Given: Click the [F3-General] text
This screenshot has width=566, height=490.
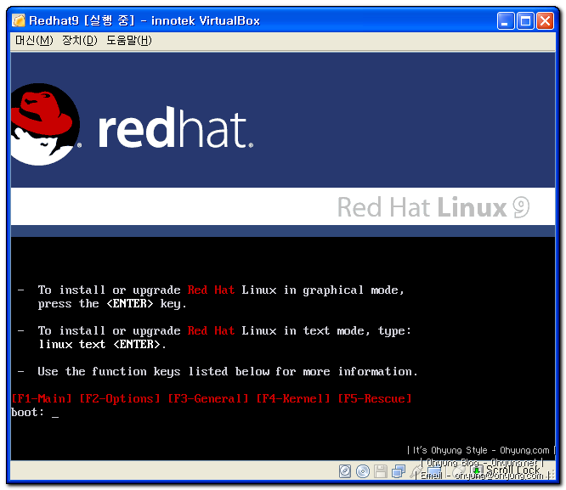Looking at the screenshot, I should click(x=208, y=399).
